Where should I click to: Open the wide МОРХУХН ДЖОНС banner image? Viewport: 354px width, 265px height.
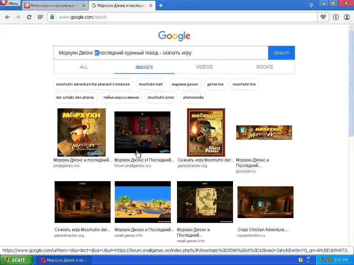tap(264, 132)
